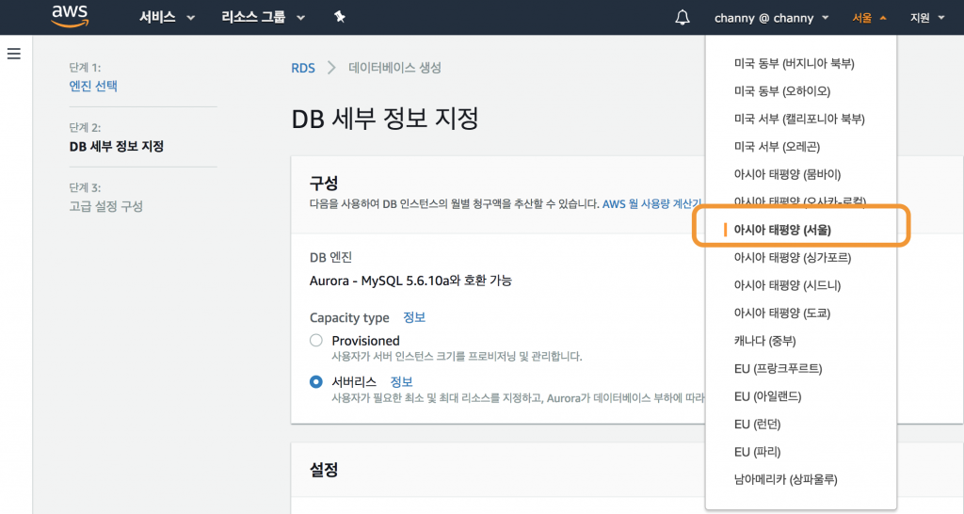Choose region 미국 동부 (오하이오)

point(782,91)
